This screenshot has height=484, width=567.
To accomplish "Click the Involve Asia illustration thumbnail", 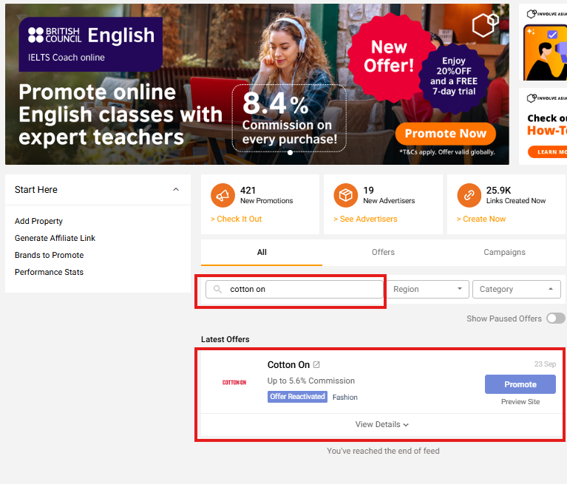I will pyautogui.click(x=546, y=52).
